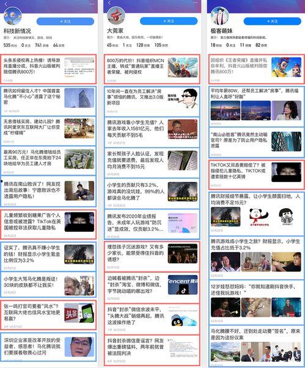The width and height of the screenshot is (305, 368).
Task: Open article 10年间一直在为员工解决“房事”
Action: coord(152,101)
